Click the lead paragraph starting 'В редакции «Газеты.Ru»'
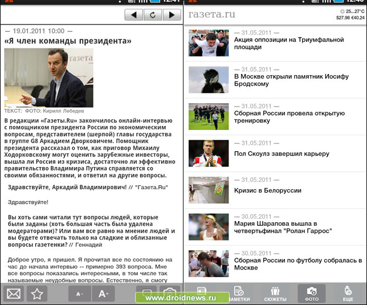The height and width of the screenshot is (305, 367). pyautogui.click(x=89, y=148)
